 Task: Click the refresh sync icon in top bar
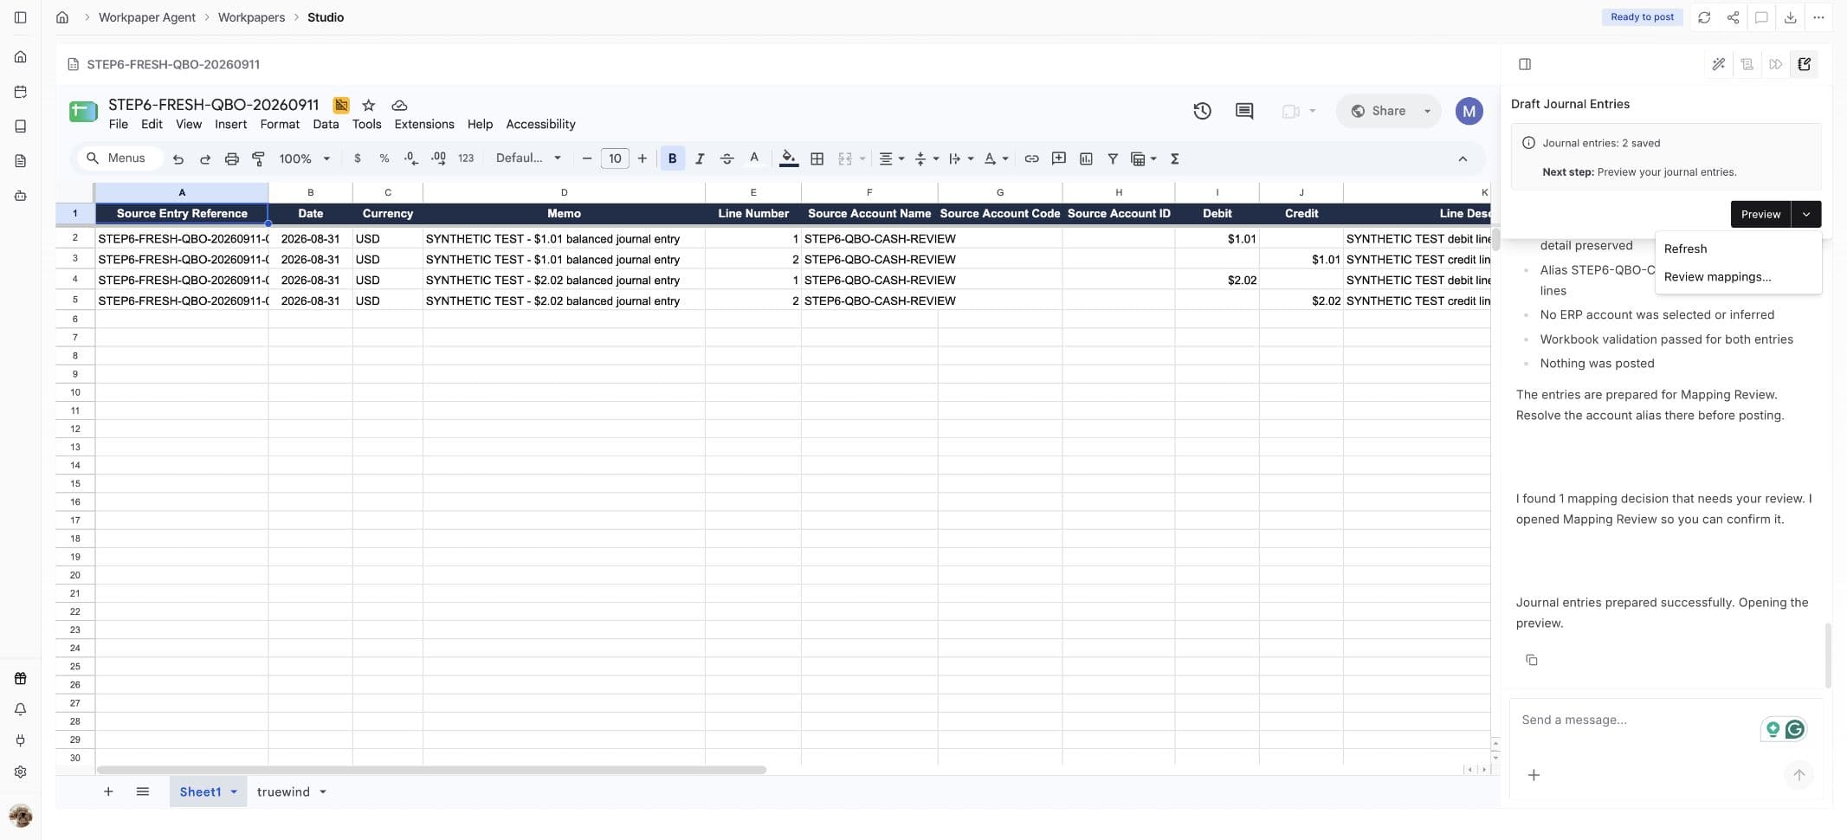pyautogui.click(x=1704, y=17)
